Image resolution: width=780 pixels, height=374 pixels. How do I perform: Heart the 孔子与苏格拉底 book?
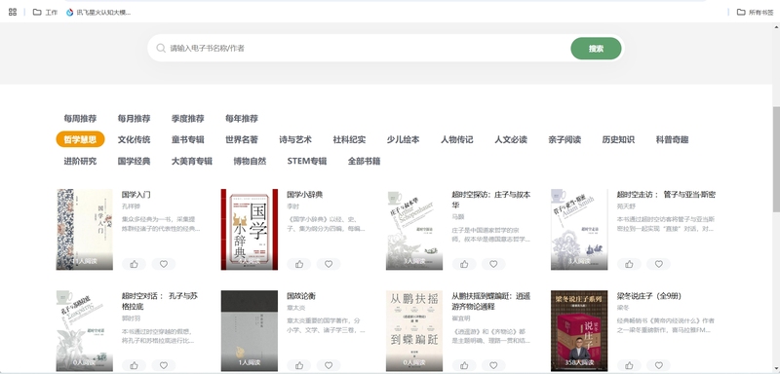pyautogui.click(x=164, y=365)
